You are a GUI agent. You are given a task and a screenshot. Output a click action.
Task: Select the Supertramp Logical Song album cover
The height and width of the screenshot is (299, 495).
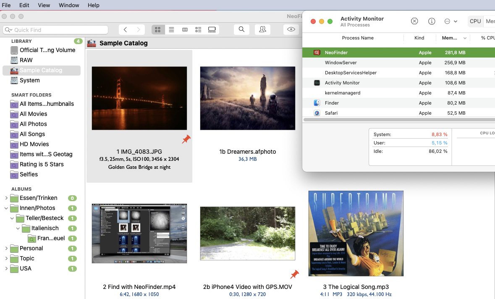pyautogui.click(x=356, y=233)
